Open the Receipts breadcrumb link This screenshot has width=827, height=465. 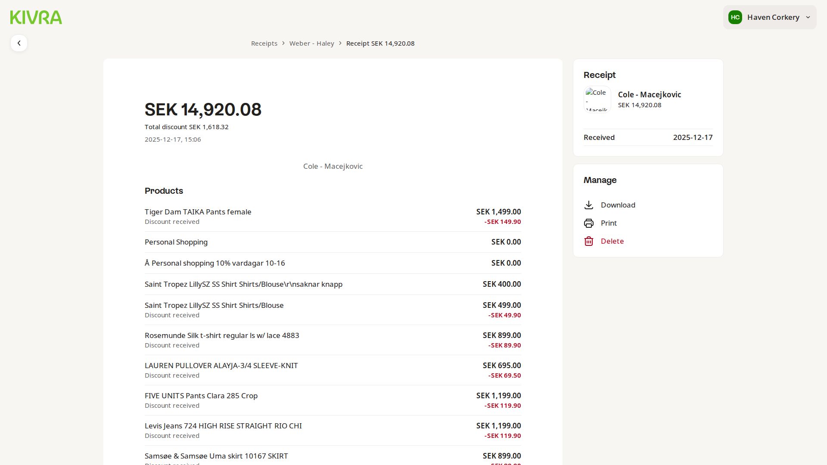coord(264,43)
